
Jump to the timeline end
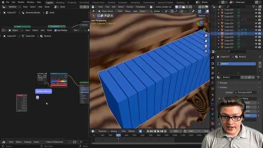(x=165, y=131)
